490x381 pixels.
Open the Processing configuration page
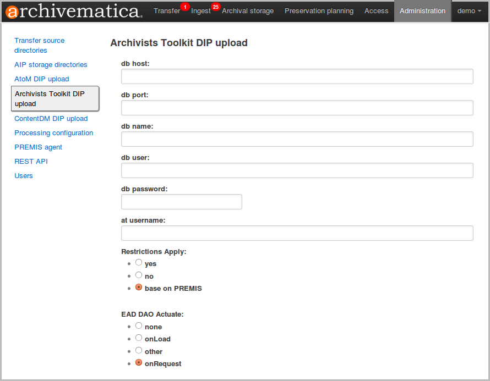point(53,133)
